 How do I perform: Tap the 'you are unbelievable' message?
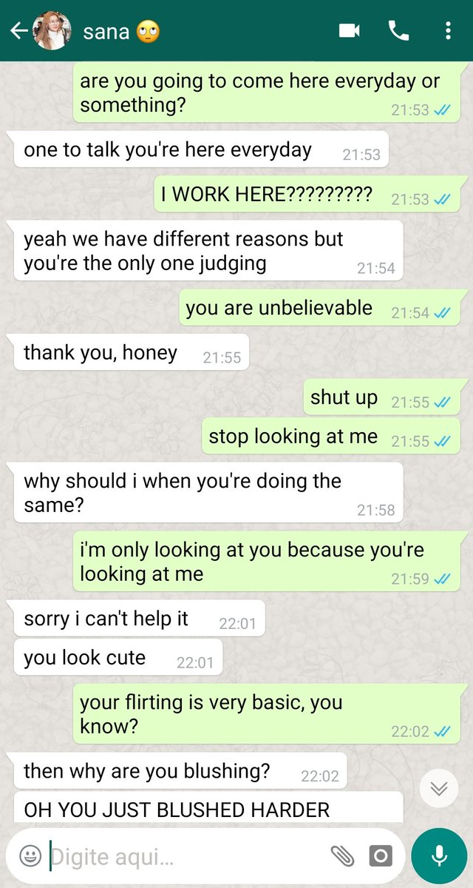(x=319, y=308)
